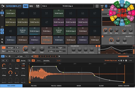Open the Normal layer mode dropdown
Screen dimensions: 135x91
[x=23, y=61]
